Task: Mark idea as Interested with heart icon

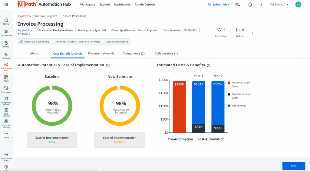Action: (x=219, y=30)
